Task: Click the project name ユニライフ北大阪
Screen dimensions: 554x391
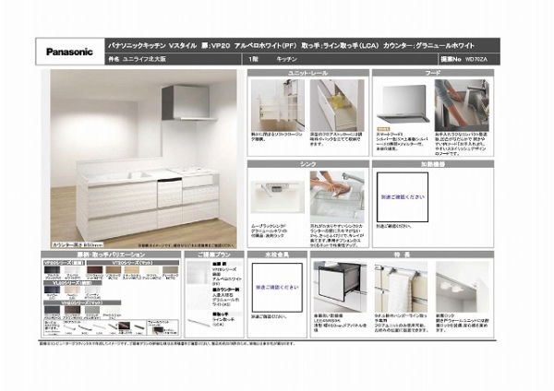Action: click(x=144, y=59)
